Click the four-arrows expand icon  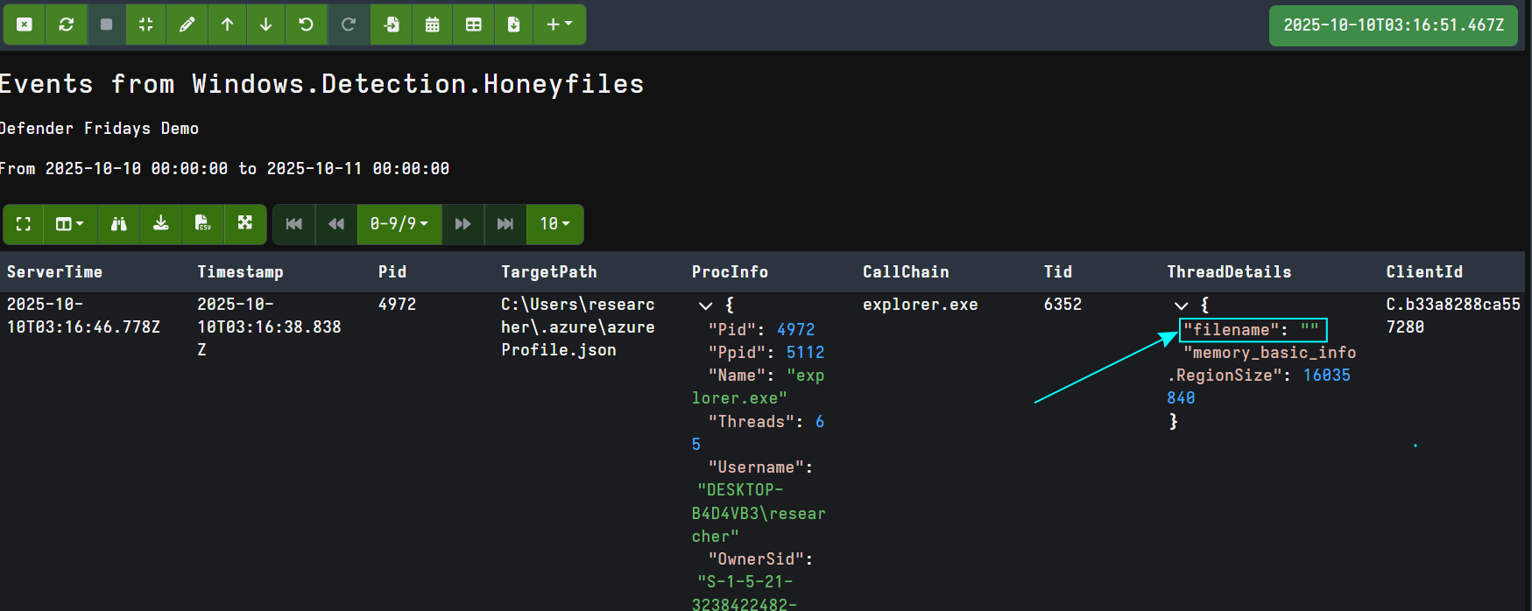tap(245, 224)
